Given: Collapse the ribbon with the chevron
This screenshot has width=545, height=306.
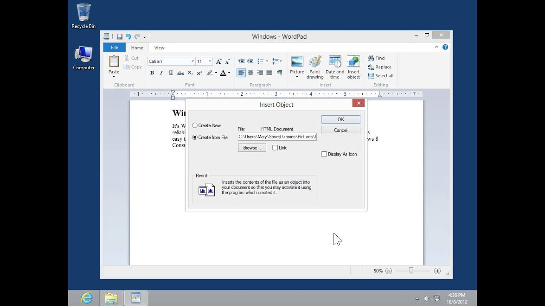Looking at the screenshot, I should (x=436, y=47).
